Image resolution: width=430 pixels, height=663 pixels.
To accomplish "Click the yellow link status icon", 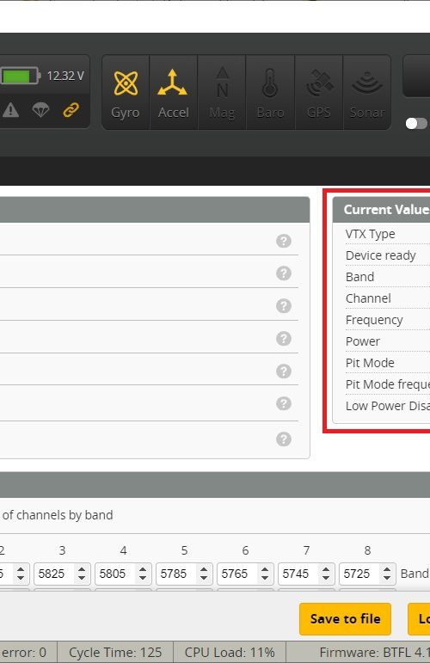I will (x=71, y=110).
